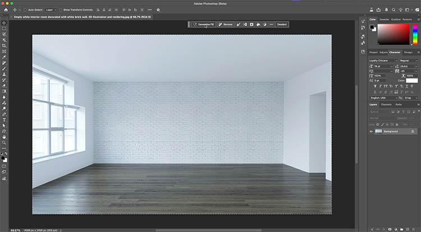421x232 pixels.
Task: Hide the Background layer with eye icon
Action: coord(371,131)
